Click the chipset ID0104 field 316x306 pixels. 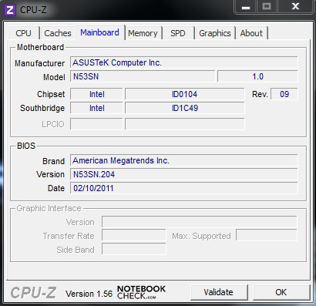(x=185, y=94)
